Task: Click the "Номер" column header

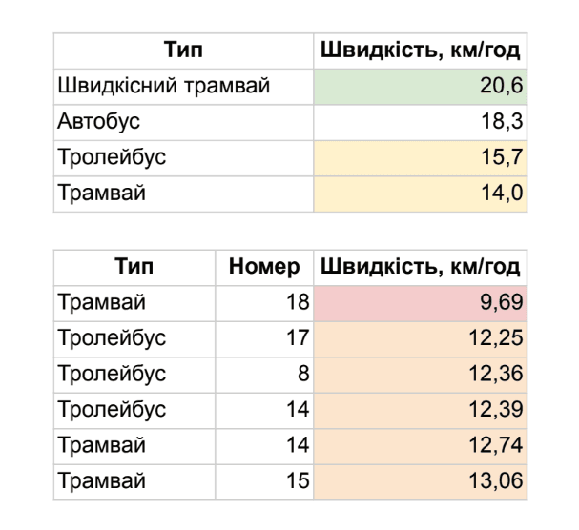Action: point(264,269)
